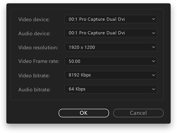
Task: Click the "Audio bitrate:" label
Action: tap(34, 90)
